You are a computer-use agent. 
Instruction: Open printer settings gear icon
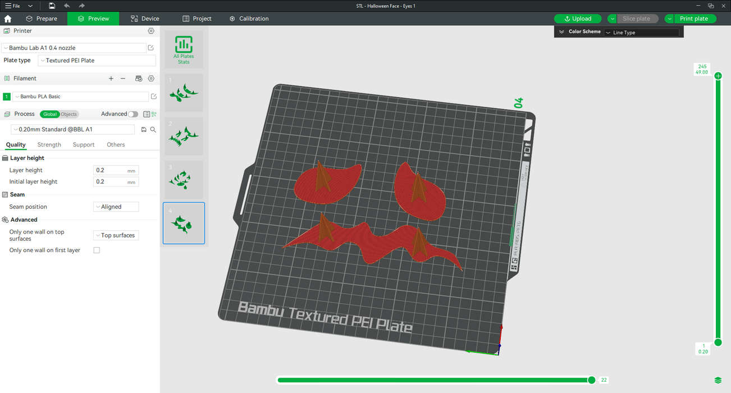(151, 31)
